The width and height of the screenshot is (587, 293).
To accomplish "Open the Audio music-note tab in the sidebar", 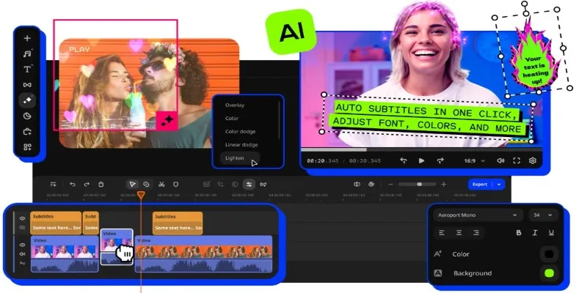I will click(27, 53).
